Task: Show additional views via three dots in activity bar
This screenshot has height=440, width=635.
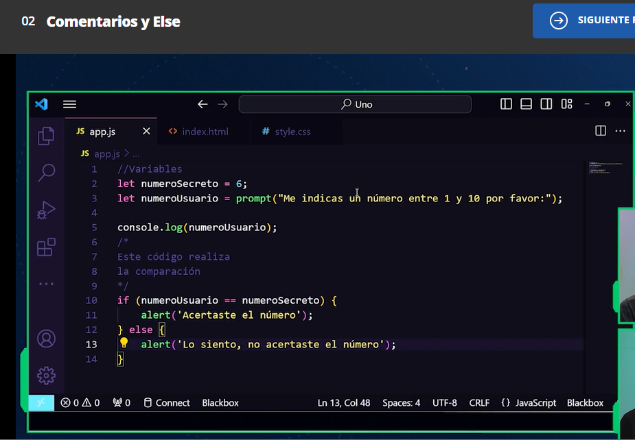Action: point(46,284)
